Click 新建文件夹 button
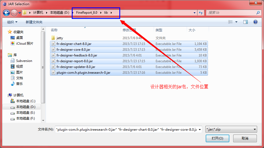The image size is (264, 148). 34,22
